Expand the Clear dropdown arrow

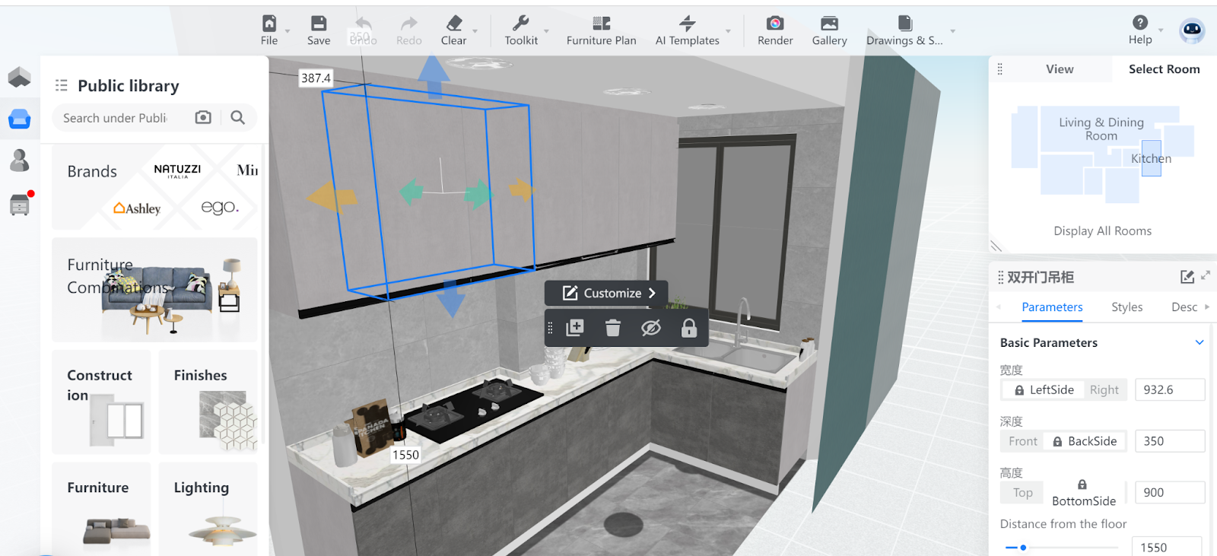[x=475, y=32]
